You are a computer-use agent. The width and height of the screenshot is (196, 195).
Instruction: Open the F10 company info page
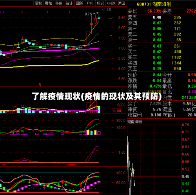coord(90,3)
